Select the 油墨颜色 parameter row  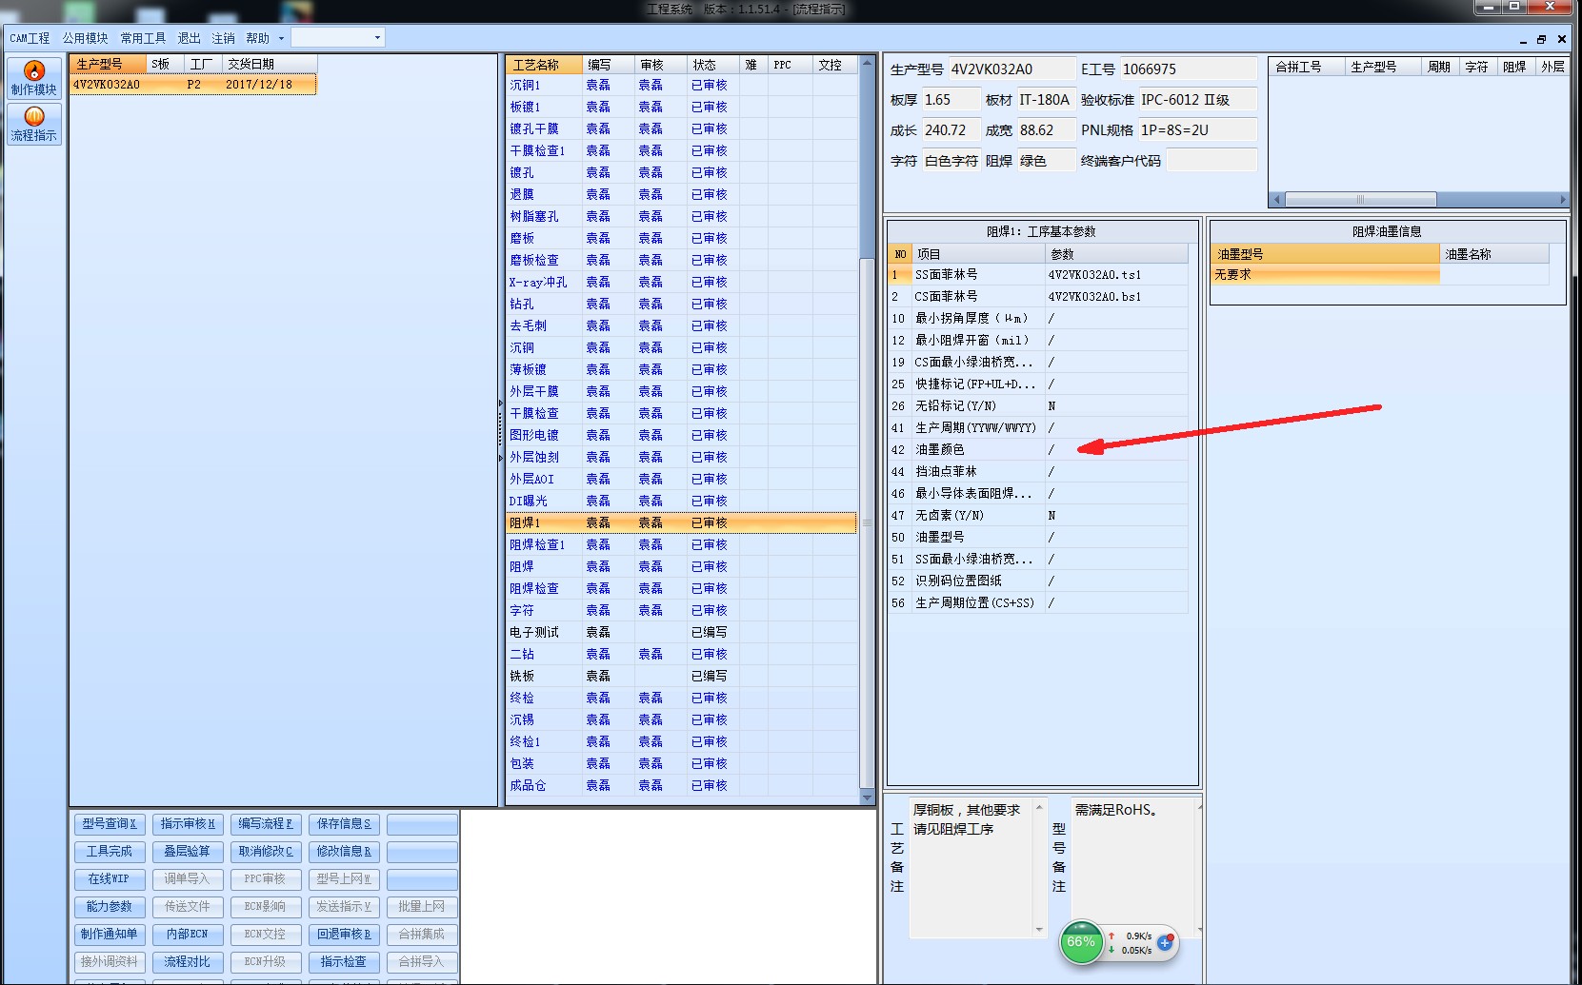(1038, 449)
